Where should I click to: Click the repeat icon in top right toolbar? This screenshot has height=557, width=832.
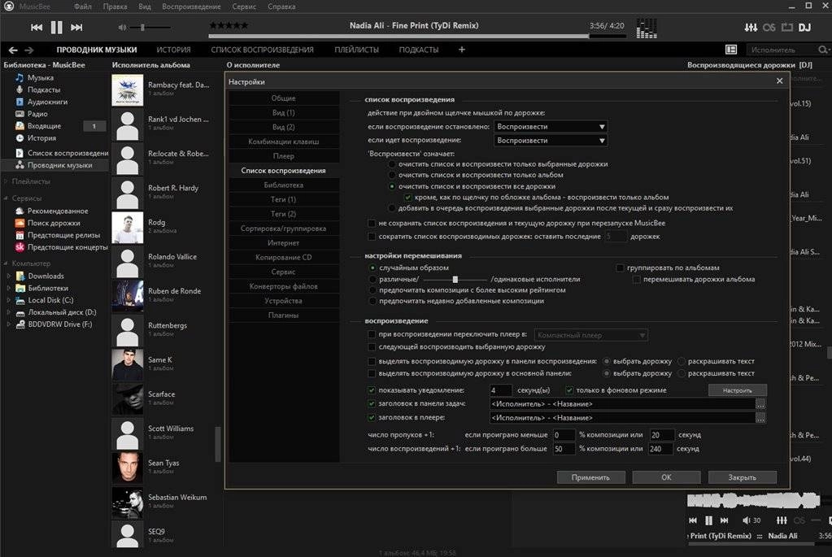click(x=787, y=27)
